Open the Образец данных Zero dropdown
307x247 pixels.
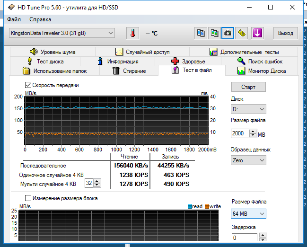pyautogui.click(x=248, y=160)
